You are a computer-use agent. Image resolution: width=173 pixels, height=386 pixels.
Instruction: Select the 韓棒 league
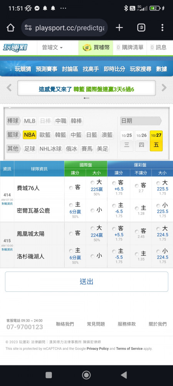pyautogui.click(x=76, y=121)
